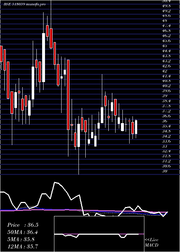Click the 36 price axis label

pyautogui.click(x=165, y=121)
